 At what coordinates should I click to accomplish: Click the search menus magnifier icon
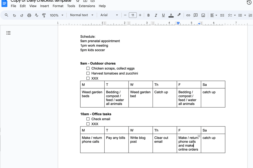[x=6, y=15]
